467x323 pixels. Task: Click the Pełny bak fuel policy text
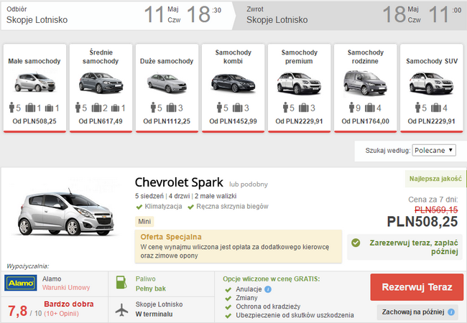tap(151, 289)
